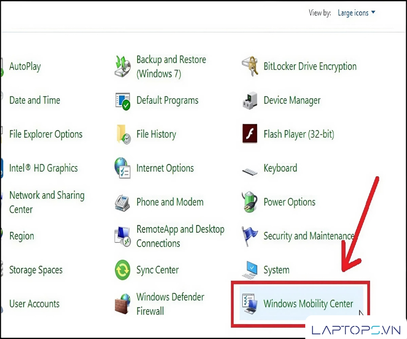Screen dimensions: 407x339
Task: Click the Flash Player (32-bit) text
Action: point(299,134)
